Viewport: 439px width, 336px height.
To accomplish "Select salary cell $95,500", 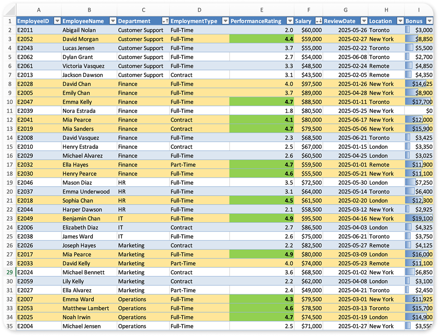I will coord(309,218).
